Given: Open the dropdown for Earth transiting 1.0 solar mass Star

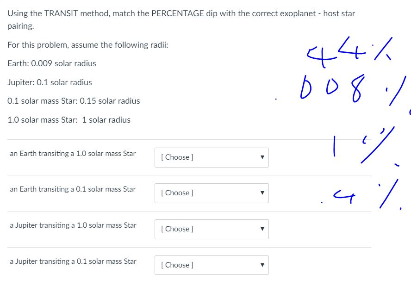Looking at the screenshot, I should point(211,157).
